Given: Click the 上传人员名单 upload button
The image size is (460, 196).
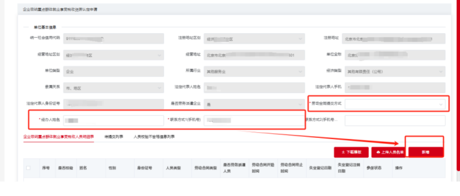Looking at the screenshot, I should coord(390,152).
